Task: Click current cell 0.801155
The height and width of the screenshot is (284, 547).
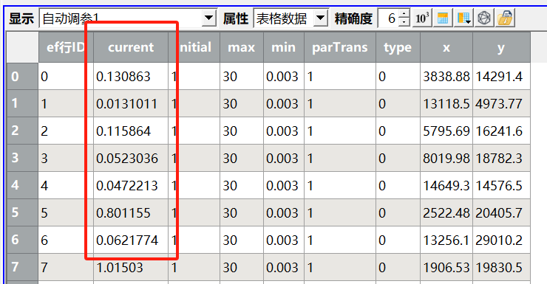Action: (x=131, y=212)
